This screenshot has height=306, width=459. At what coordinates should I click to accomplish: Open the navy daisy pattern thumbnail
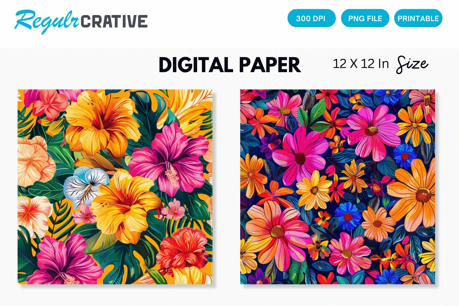pos(338,187)
